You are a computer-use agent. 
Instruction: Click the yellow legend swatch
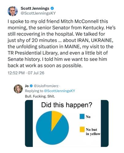pyautogui.click(x=82, y=129)
